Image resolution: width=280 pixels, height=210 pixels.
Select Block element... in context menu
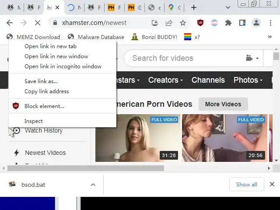63,106
